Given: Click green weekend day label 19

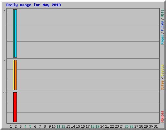Looking at the screenshot, I should point(97,126).
